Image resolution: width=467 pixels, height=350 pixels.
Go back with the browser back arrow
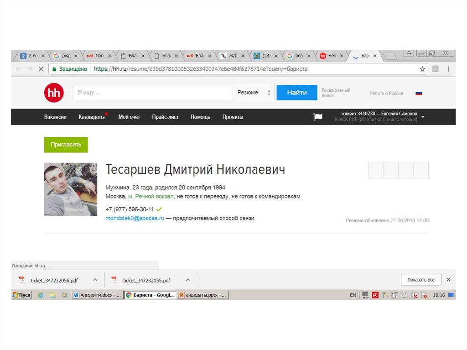coord(18,69)
